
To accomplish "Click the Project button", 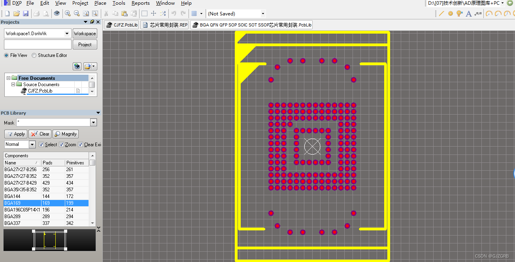I will [85, 45].
